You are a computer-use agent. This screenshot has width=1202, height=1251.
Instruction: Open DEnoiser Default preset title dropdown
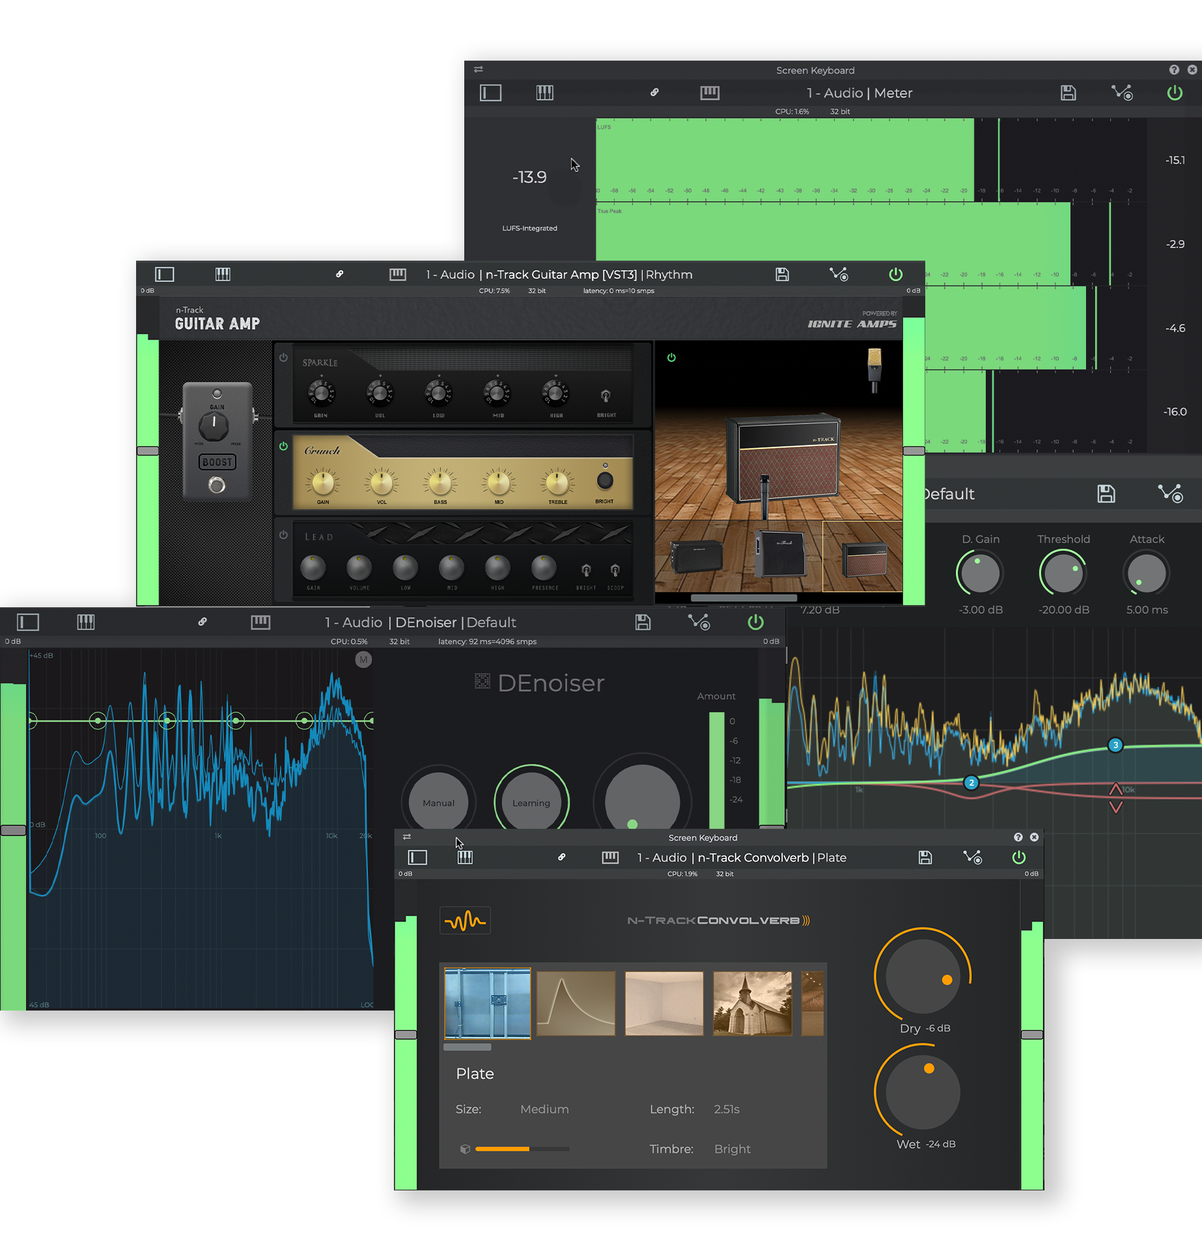click(421, 622)
